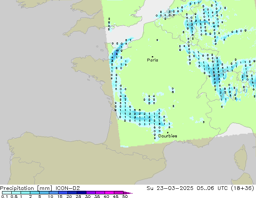256x198 pixels.
Task: Click the Dourbies location marker dot
Action: click(168, 133)
